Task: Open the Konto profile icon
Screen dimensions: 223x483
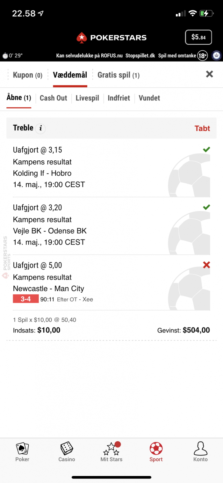Action: 201,449
